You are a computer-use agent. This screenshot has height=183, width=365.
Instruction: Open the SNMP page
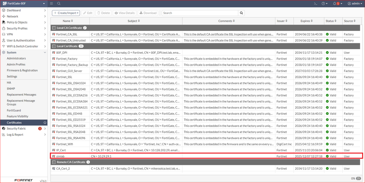coord(11,88)
